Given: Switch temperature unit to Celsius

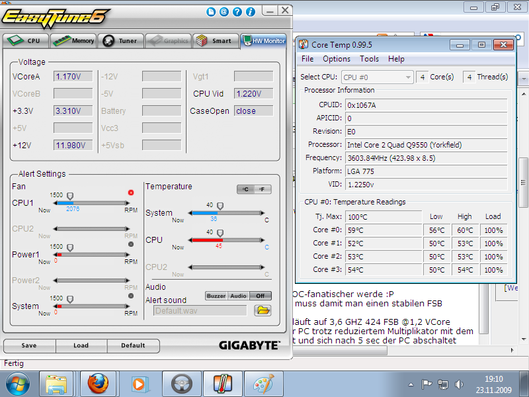Looking at the screenshot, I should click(245, 189).
